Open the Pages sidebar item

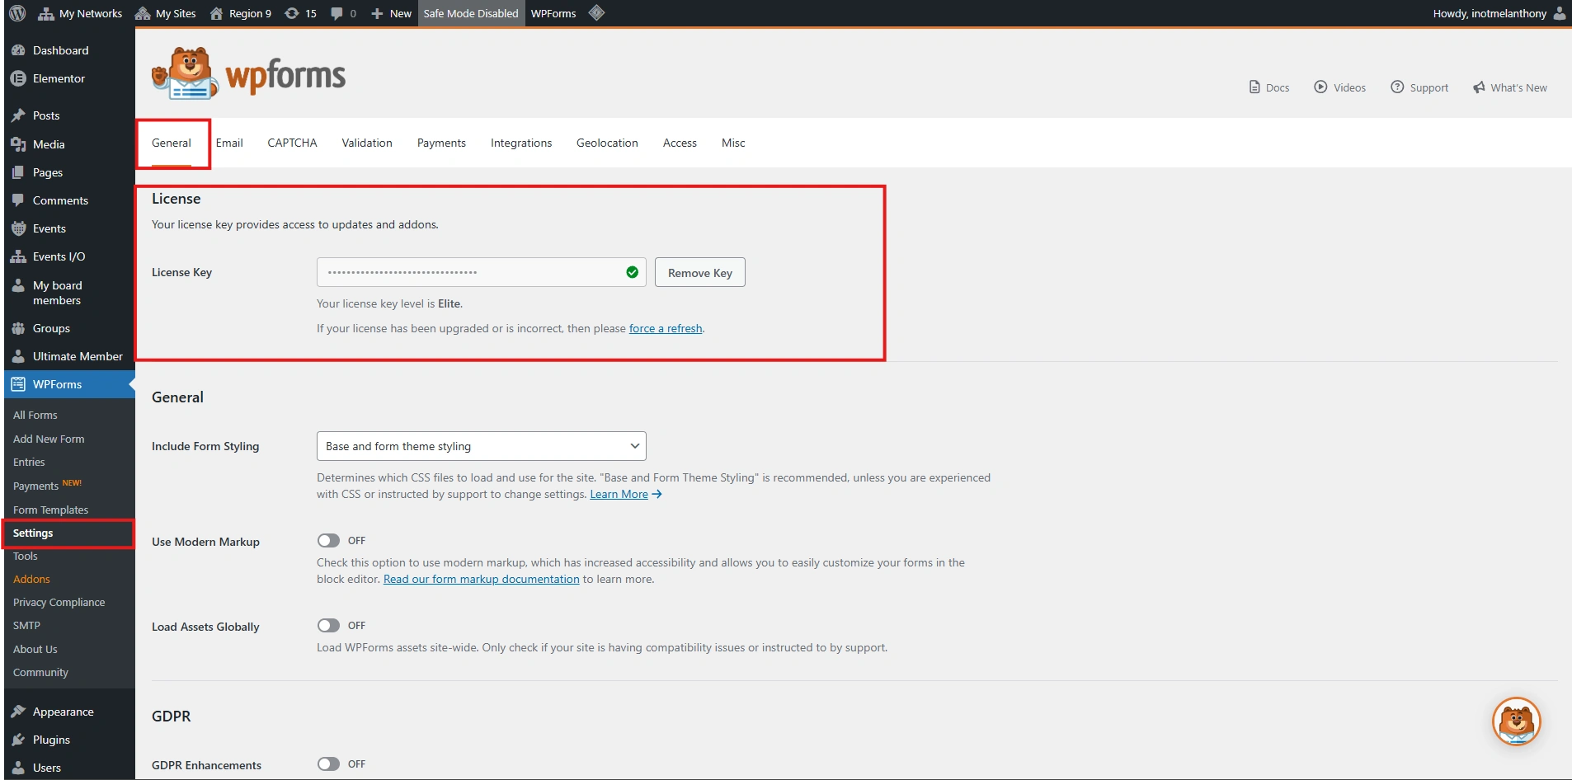coord(69,172)
